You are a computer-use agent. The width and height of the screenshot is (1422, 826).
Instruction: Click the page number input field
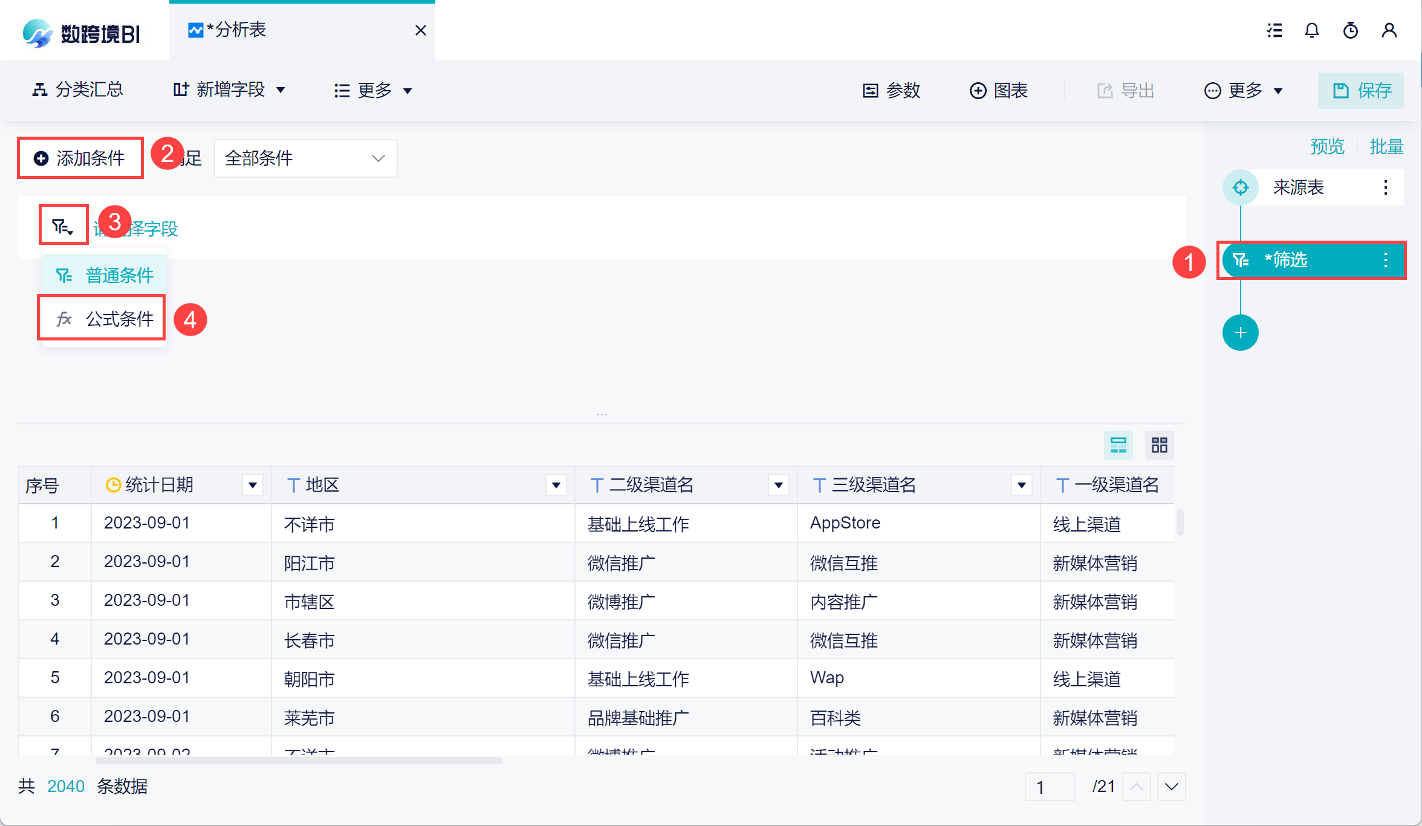1050,787
